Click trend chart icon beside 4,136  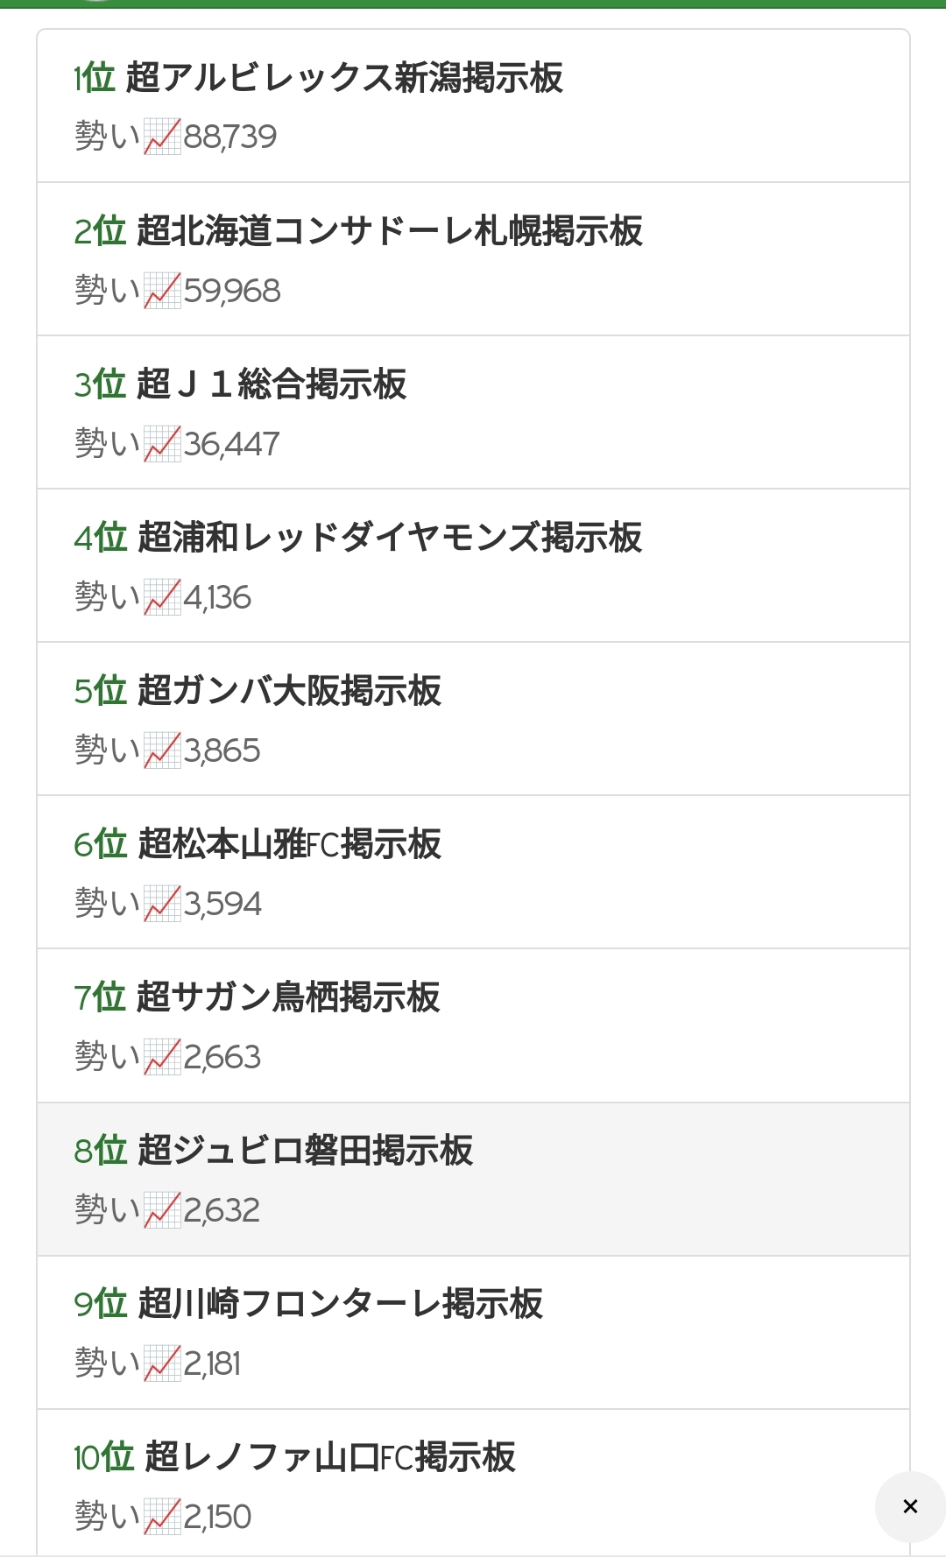click(162, 597)
